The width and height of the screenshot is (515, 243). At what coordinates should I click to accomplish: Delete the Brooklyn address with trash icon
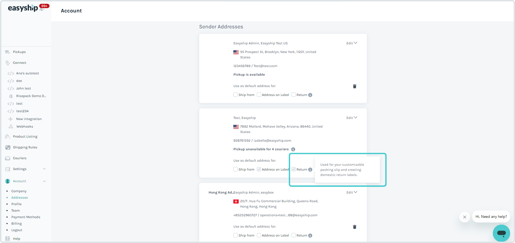pyautogui.click(x=355, y=86)
